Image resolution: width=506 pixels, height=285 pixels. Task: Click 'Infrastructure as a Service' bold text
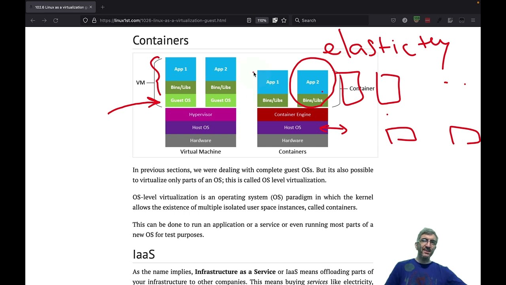tap(235, 272)
